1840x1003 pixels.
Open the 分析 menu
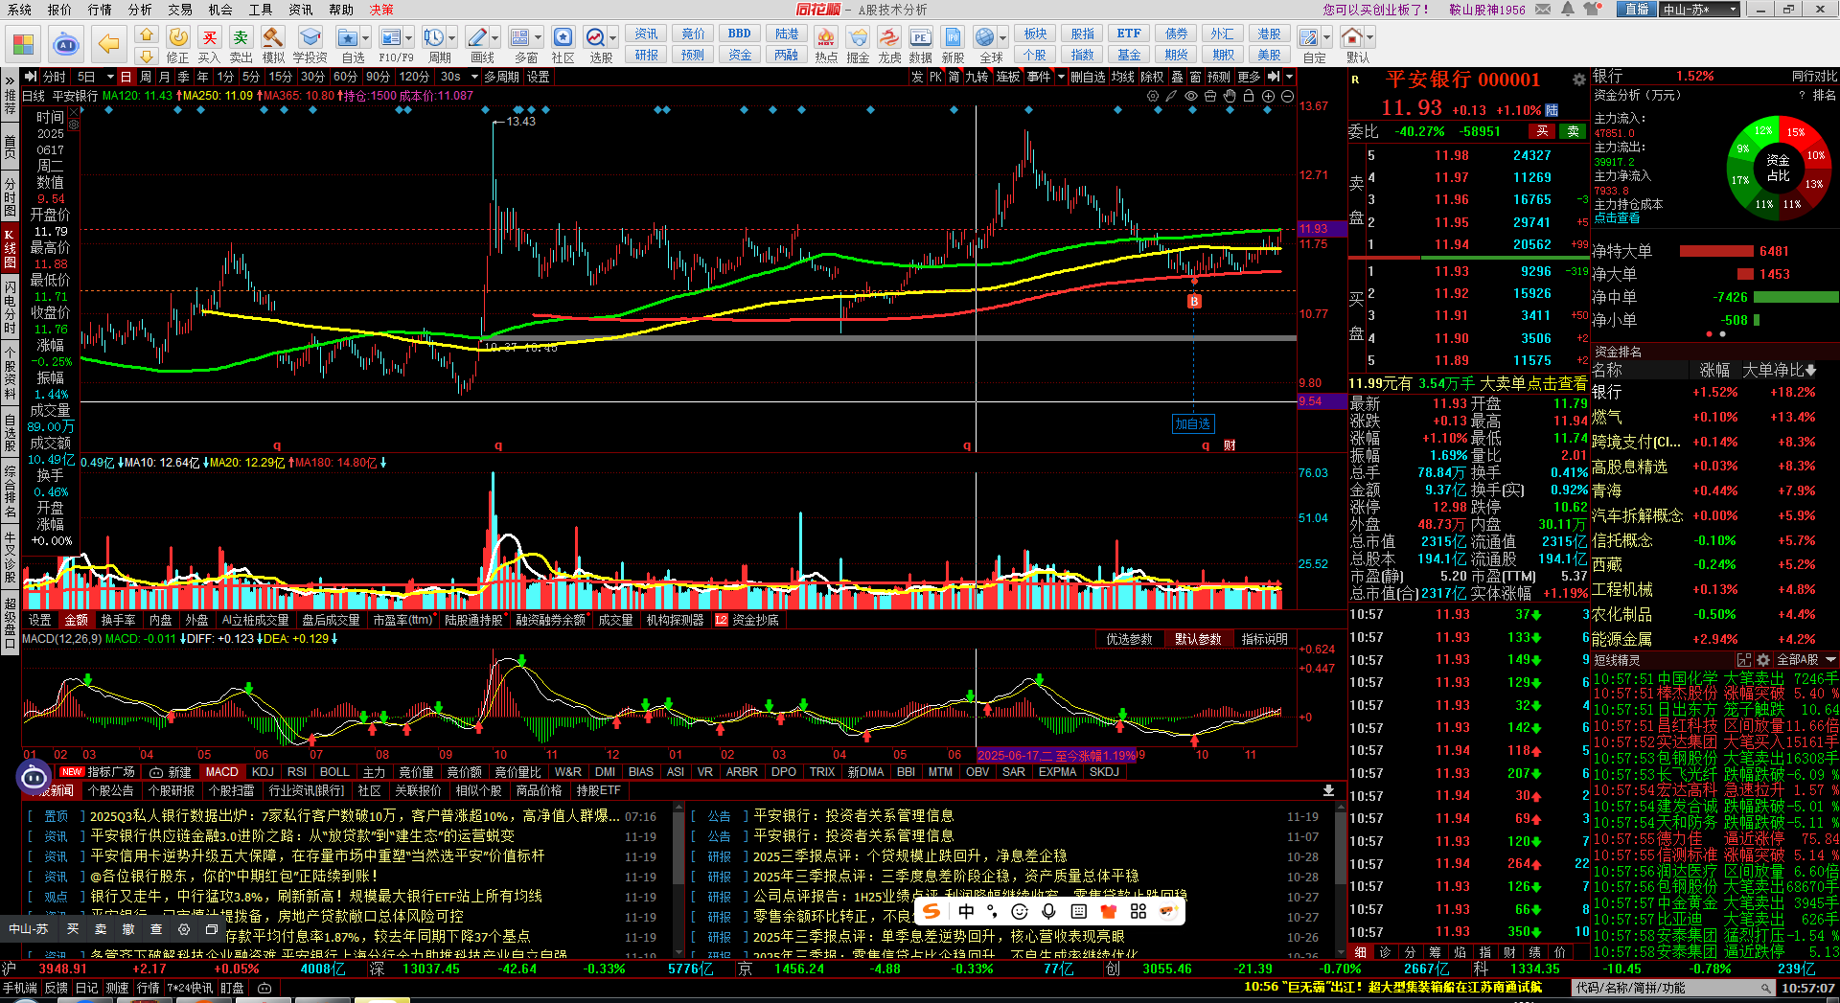[x=140, y=10]
